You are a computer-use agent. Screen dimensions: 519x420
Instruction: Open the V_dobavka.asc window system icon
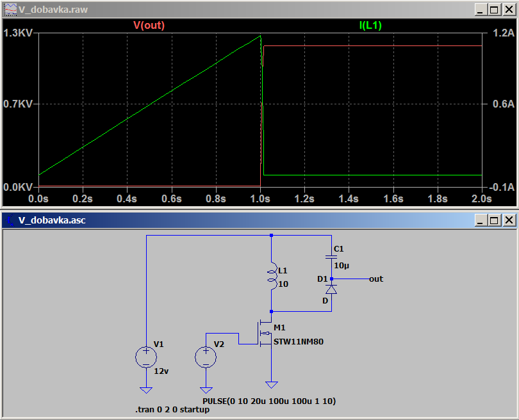point(10,220)
